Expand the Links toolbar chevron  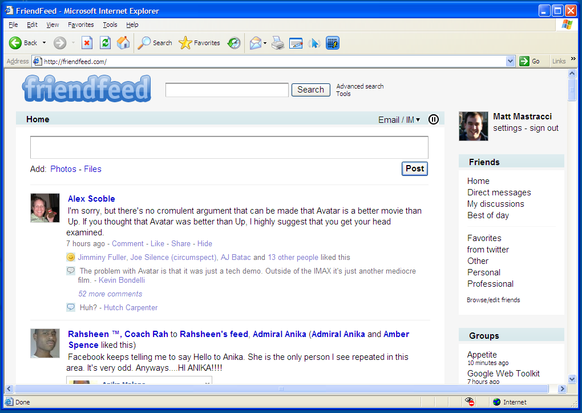pyautogui.click(x=573, y=59)
